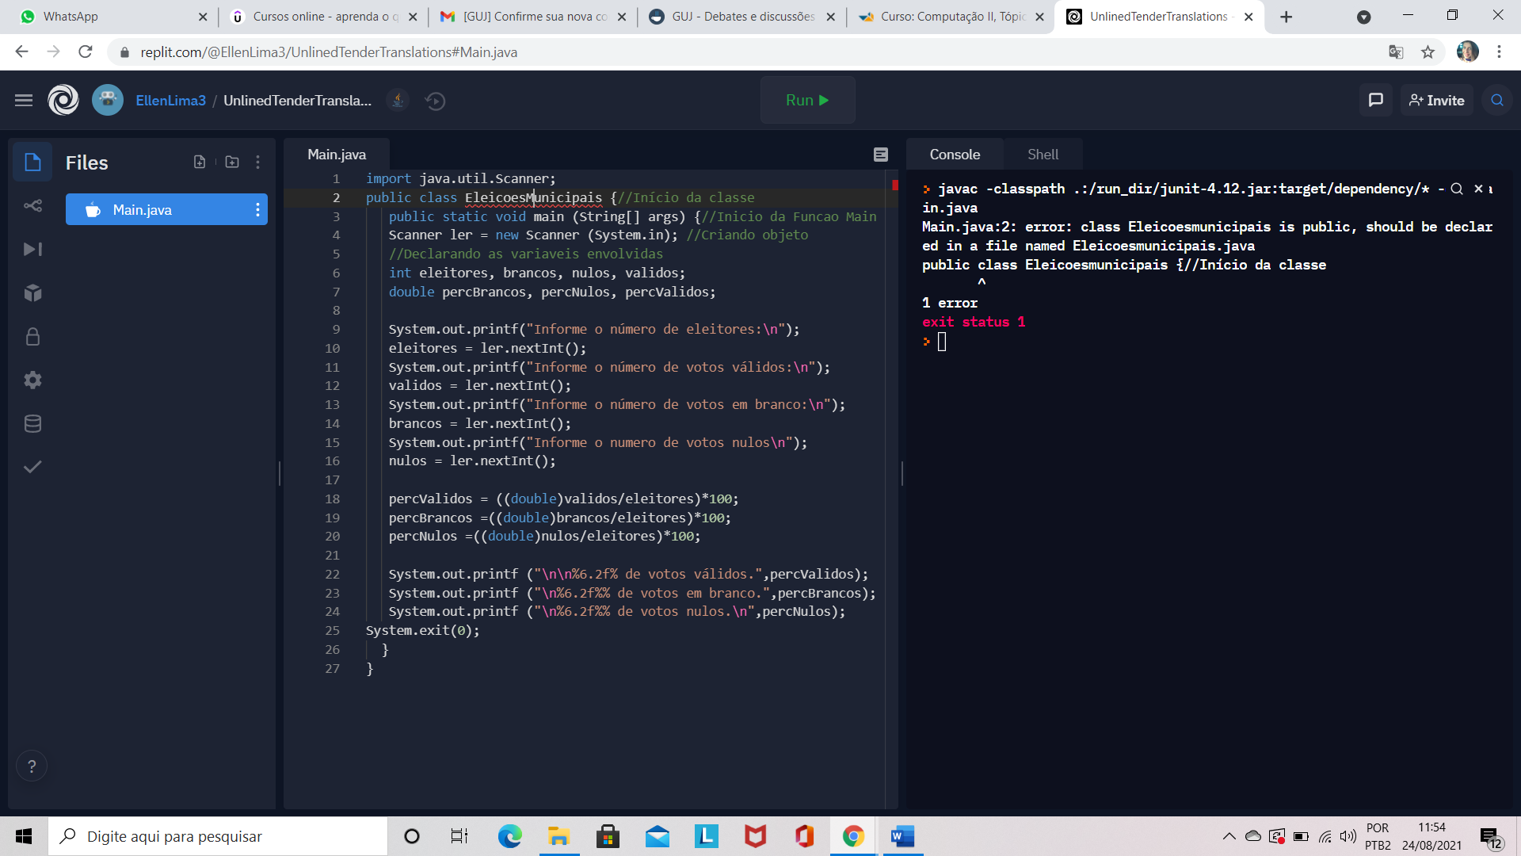Image resolution: width=1521 pixels, height=856 pixels.
Task: Click the volume icon in system tray
Action: [1348, 836]
